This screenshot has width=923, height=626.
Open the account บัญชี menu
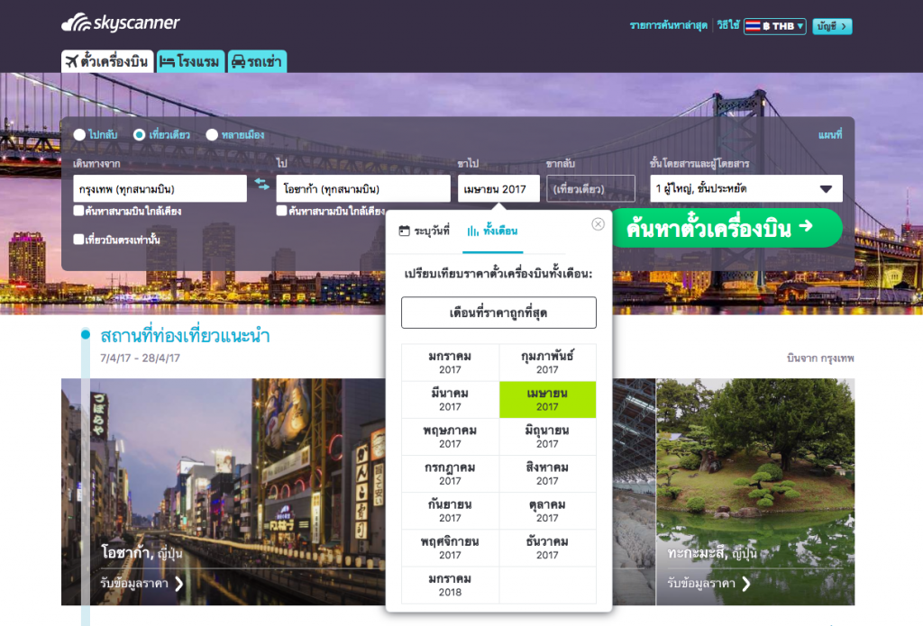click(x=831, y=26)
